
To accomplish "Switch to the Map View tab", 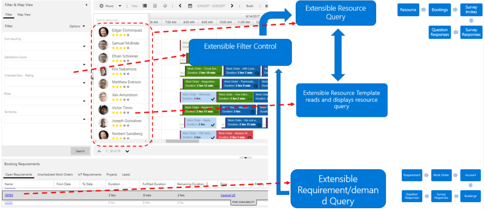I will pos(24,15).
